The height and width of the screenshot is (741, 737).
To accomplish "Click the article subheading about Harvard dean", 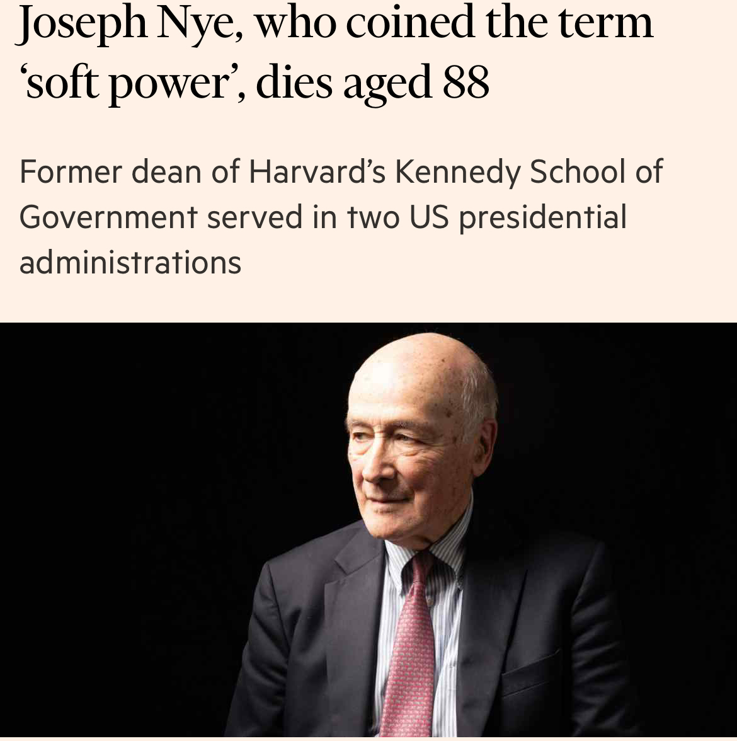I will coord(340,216).
